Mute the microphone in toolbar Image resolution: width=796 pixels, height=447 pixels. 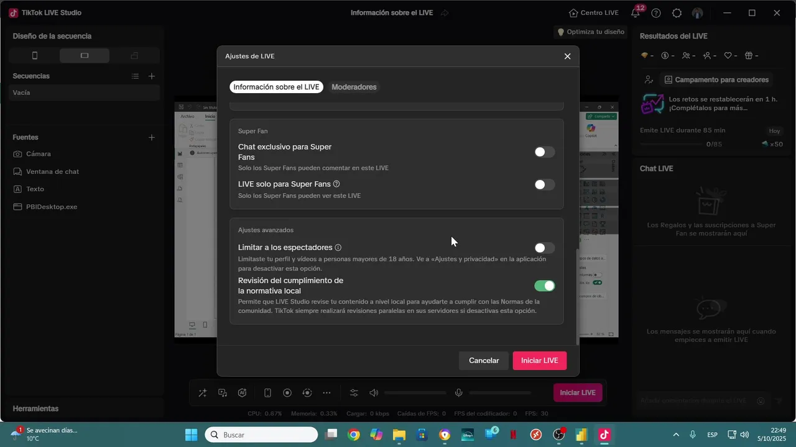pos(458,393)
